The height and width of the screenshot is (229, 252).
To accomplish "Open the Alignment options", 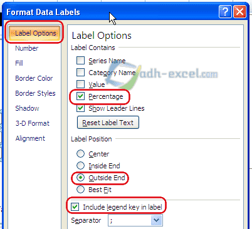I will click(x=30, y=138).
